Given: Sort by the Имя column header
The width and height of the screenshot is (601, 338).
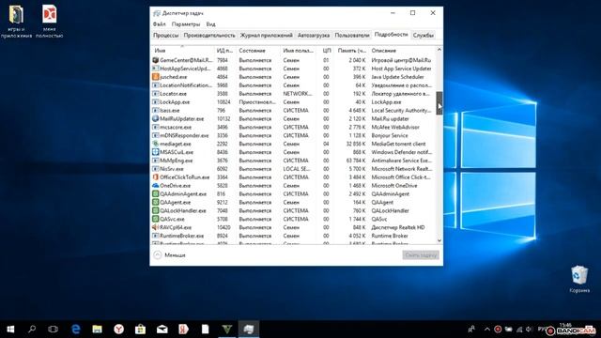Looking at the screenshot, I should [182, 50].
